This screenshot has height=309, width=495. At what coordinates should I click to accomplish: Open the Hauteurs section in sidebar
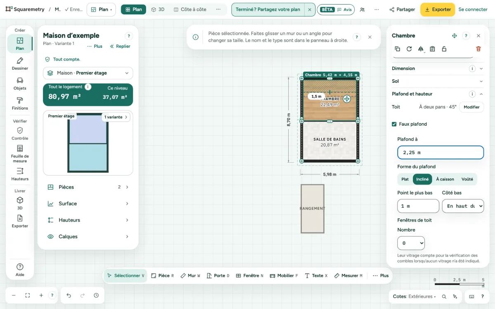coord(20,174)
